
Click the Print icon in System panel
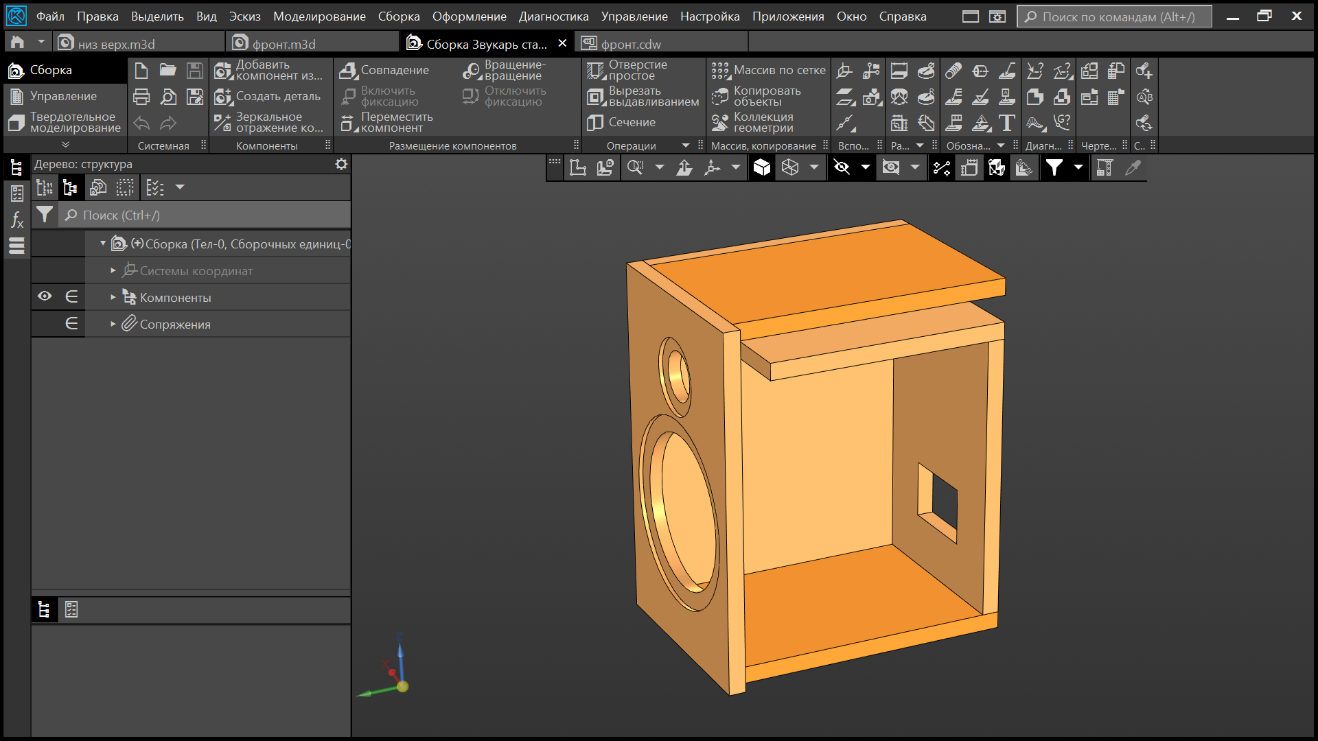click(141, 97)
